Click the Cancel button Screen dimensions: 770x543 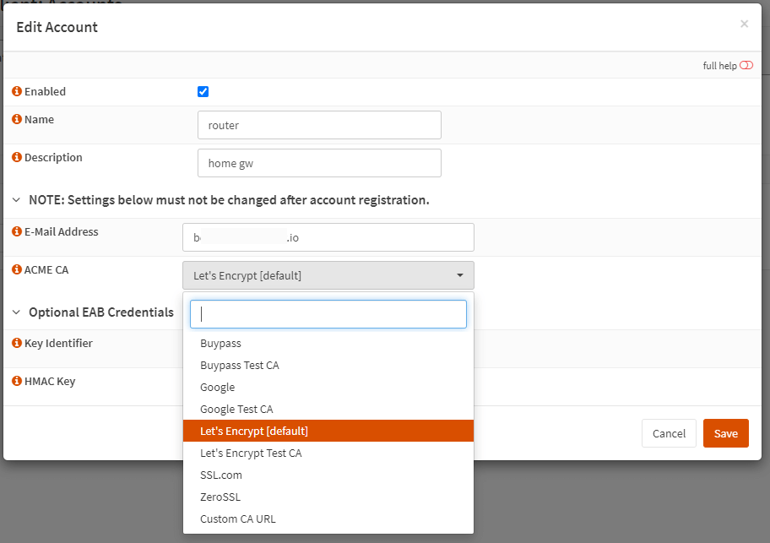tap(669, 433)
